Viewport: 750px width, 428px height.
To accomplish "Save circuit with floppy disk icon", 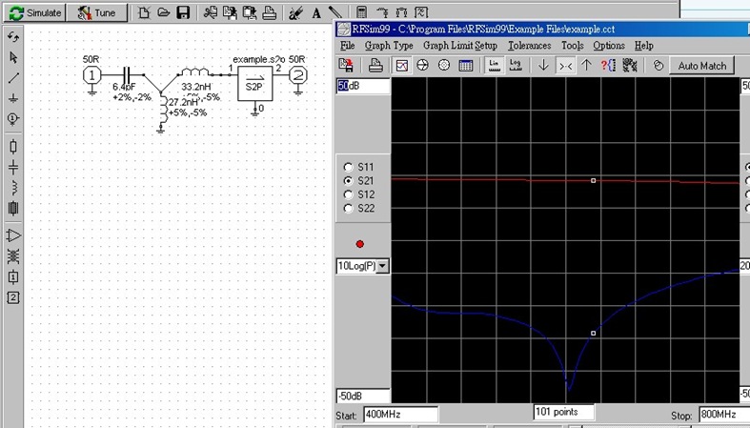I will coord(183,13).
